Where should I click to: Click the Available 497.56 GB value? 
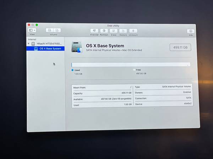click(116, 99)
